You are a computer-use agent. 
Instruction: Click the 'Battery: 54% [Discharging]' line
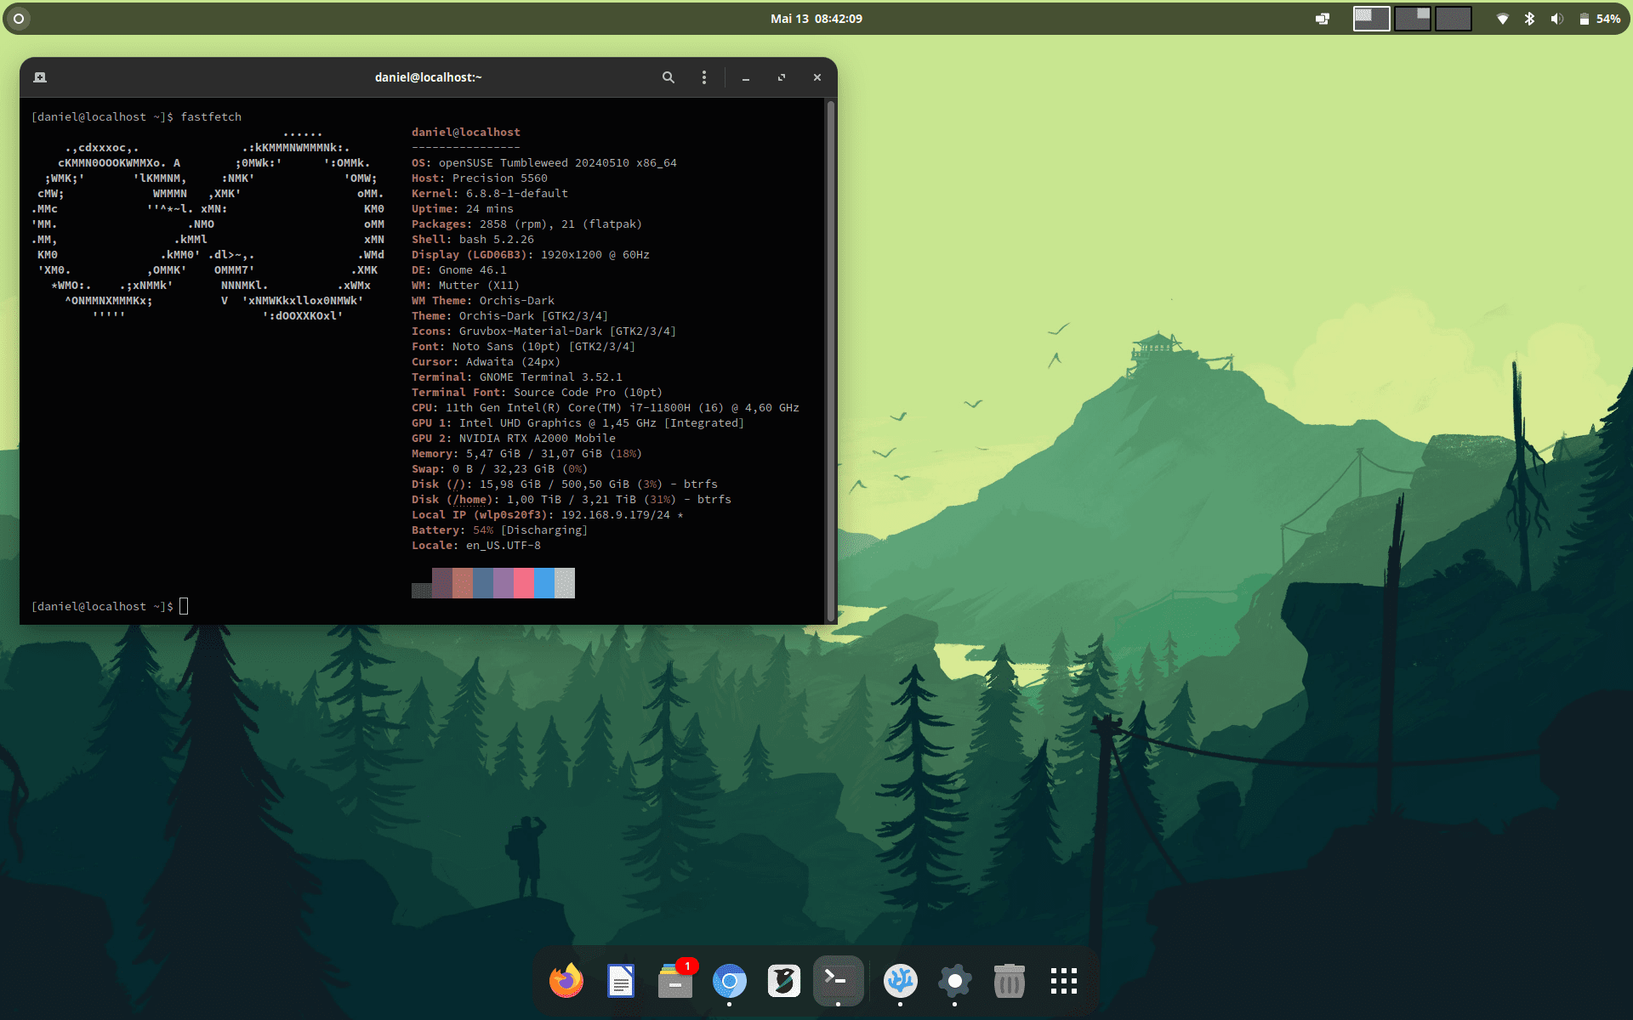pyautogui.click(x=500, y=530)
